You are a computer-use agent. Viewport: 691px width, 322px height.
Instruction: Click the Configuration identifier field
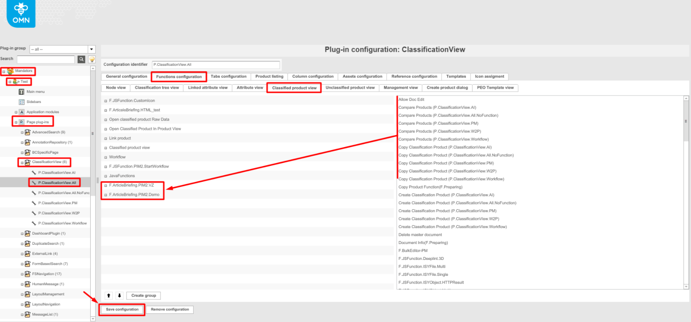click(x=216, y=65)
